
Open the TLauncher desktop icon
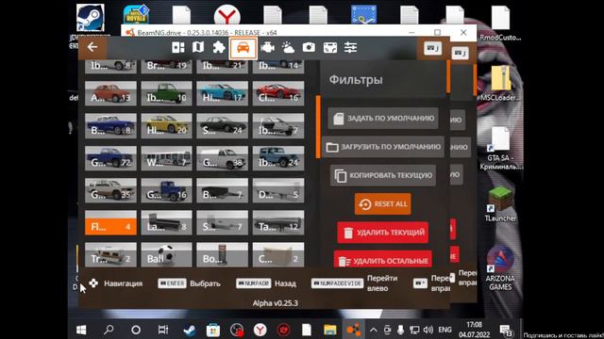pyautogui.click(x=500, y=204)
